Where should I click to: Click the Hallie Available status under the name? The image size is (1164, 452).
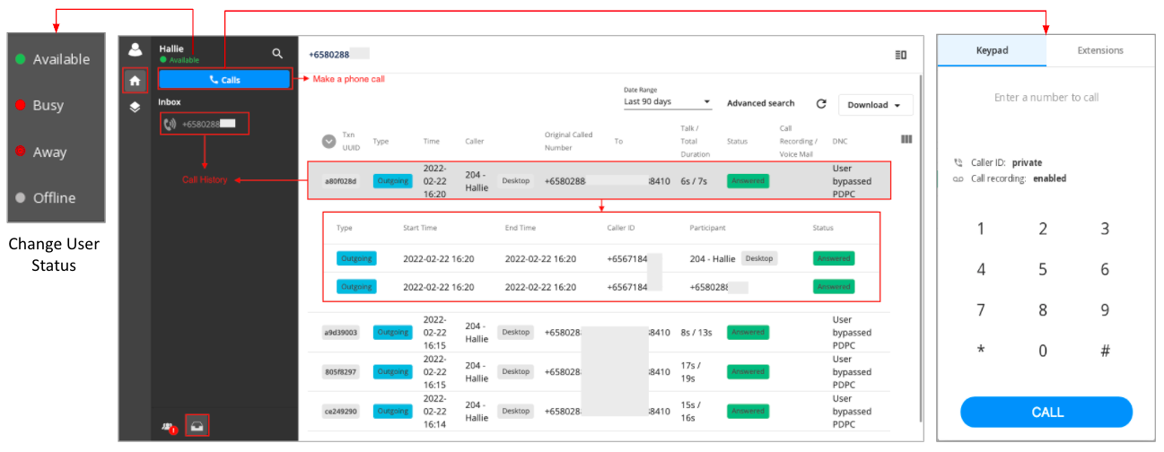coord(179,60)
